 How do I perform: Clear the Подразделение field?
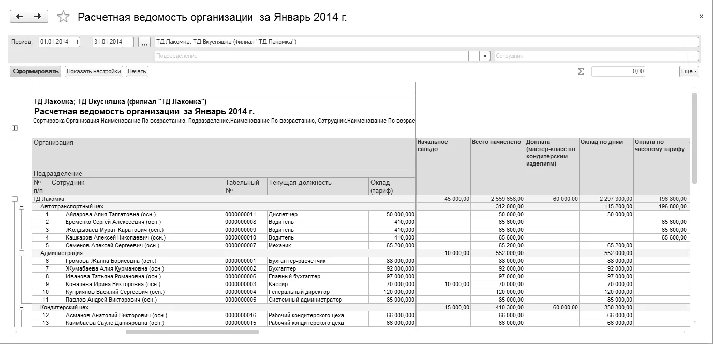coord(485,56)
